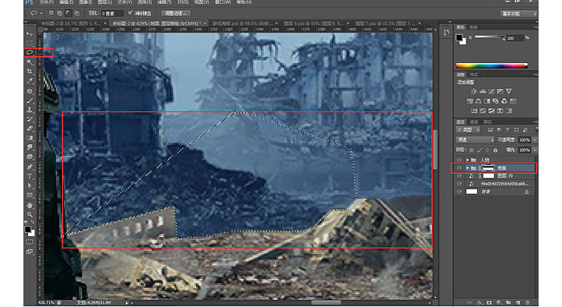Click Add to selection mode icon

pyautogui.click(x=60, y=13)
